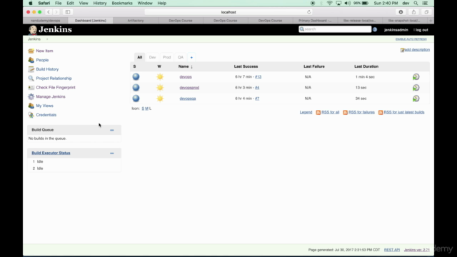Open the devopsqa job

[187, 99]
